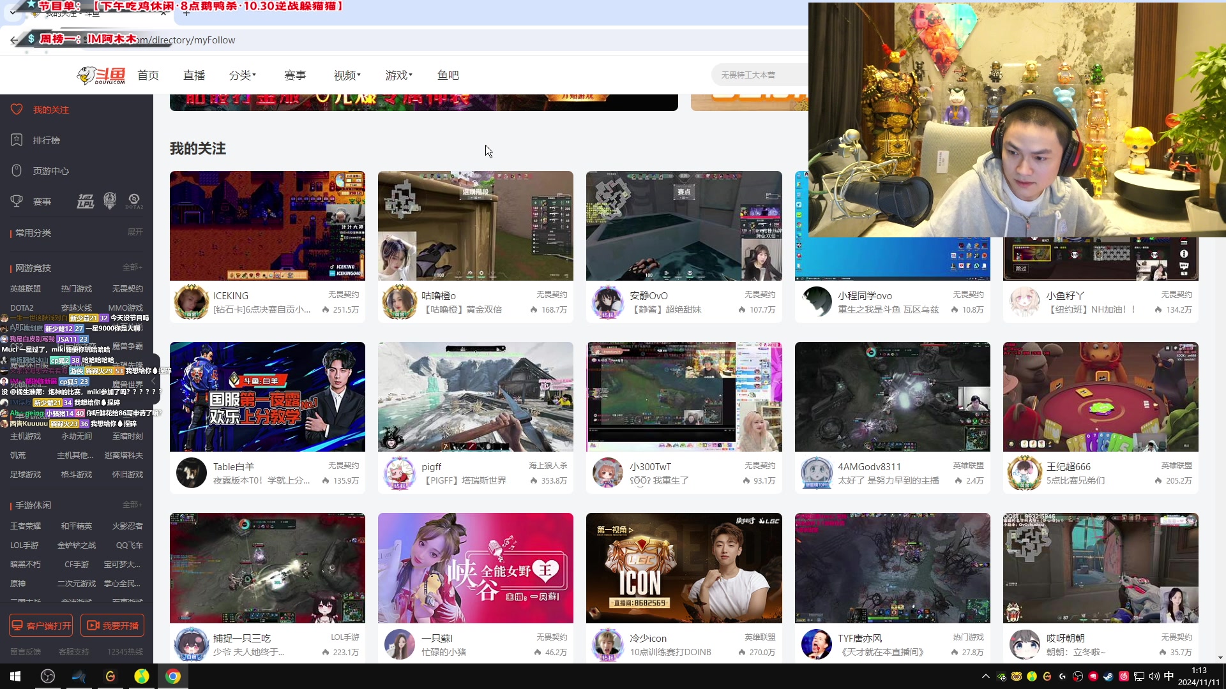
Task: Open 我的关注 heart icon in sidebar
Action: 17,110
